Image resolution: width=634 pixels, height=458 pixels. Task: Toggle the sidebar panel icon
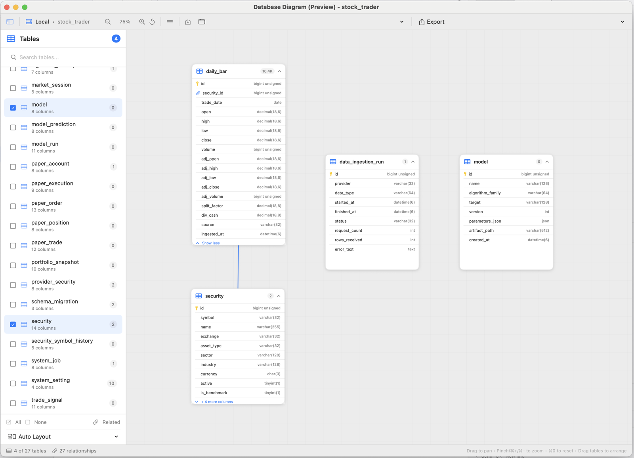point(10,22)
